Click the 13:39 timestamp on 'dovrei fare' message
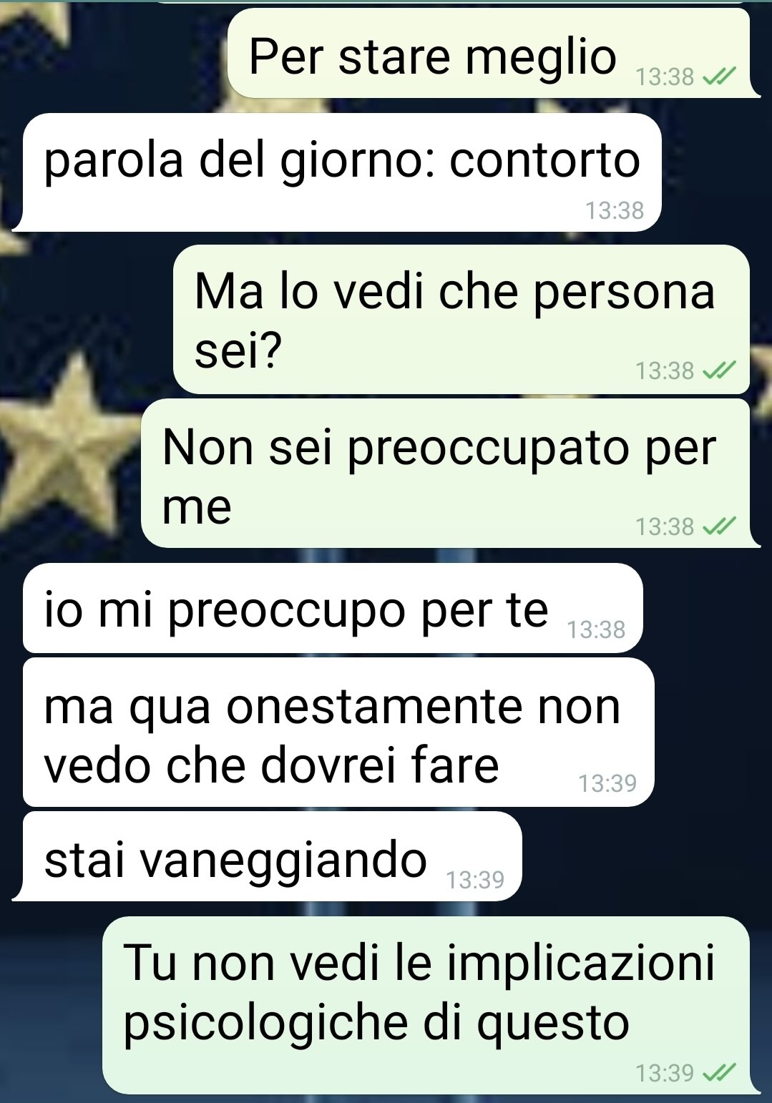The image size is (772, 1103). [607, 783]
